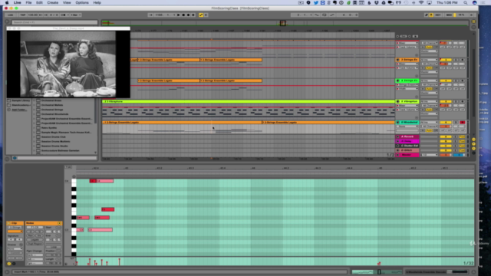Viewport: 491px width, 276px height.
Task: Disarm the red record arm on 6 Woodwind track
Action: click(x=462, y=123)
